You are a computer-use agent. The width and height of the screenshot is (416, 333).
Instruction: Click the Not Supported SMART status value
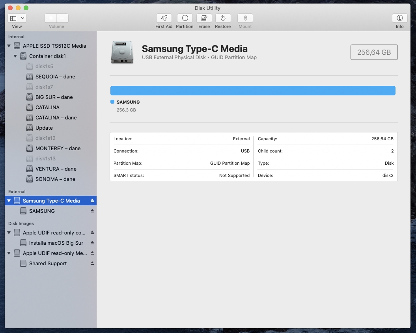234,175
